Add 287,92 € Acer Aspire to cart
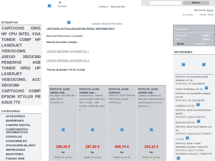The width and height of the screenshot is (215, 161). (92, 157)
